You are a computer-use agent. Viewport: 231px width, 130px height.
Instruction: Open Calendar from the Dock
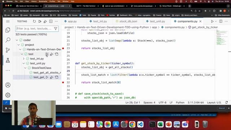(75, 124)
